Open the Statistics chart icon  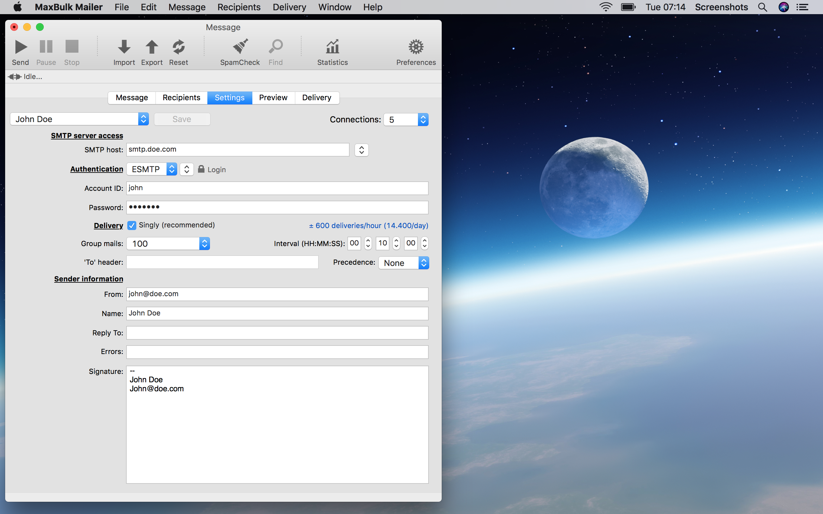(332, 47)
